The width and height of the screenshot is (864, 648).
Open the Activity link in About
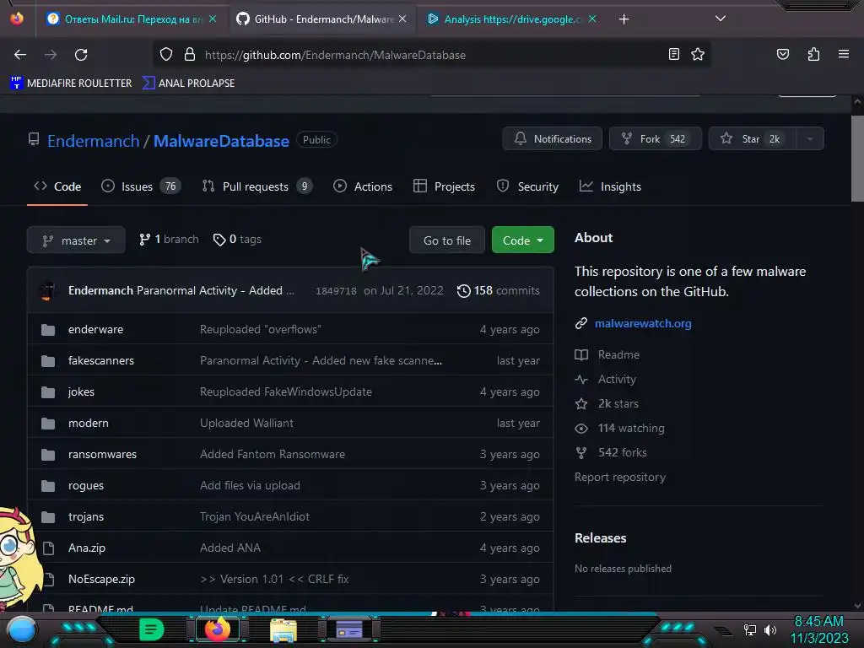pos(606,379)
